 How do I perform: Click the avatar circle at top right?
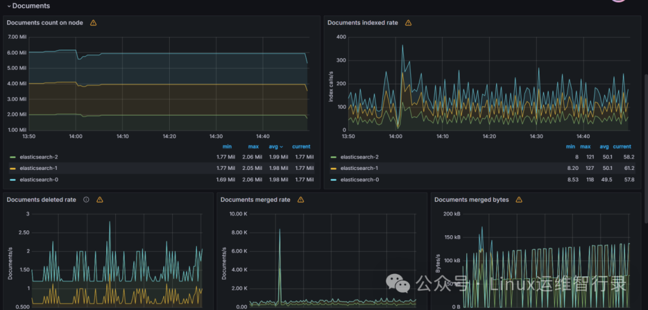pos(618,1)
